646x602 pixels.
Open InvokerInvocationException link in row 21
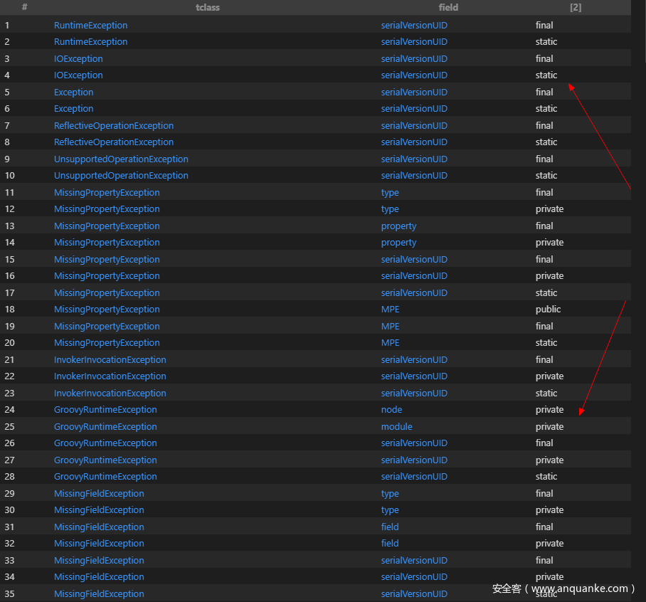[x=110, y=359]
